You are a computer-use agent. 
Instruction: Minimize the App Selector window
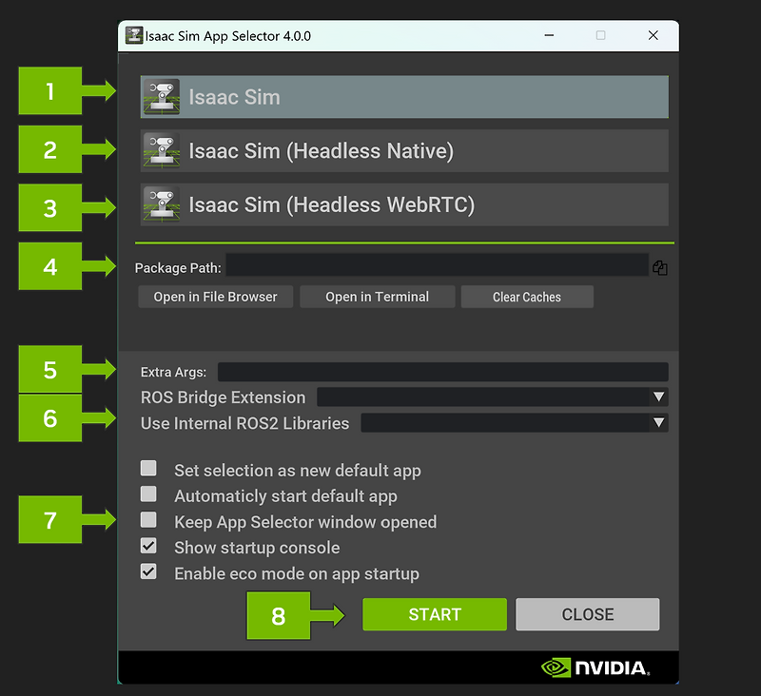pyautogui.click(x=549, y=35)
